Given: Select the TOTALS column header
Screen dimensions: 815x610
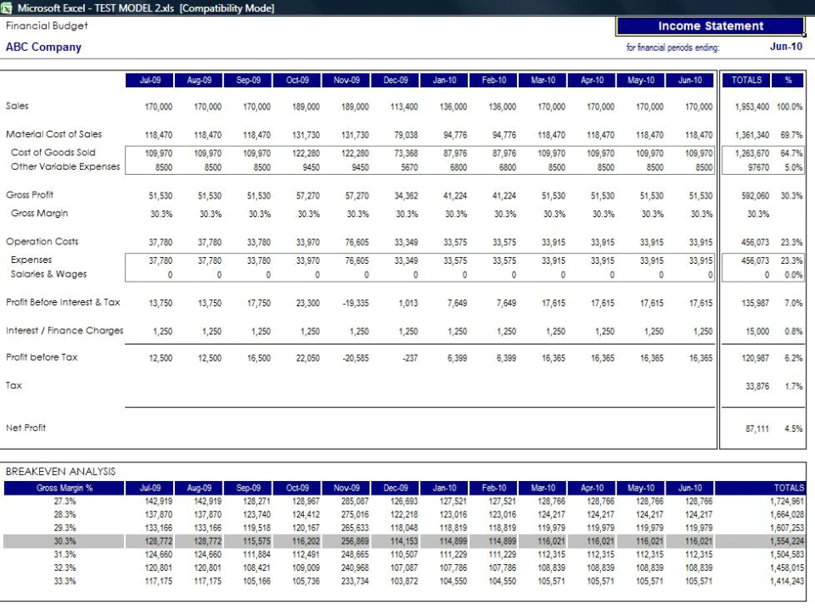Looking at the screenshot, I should (x=746, y=80).
